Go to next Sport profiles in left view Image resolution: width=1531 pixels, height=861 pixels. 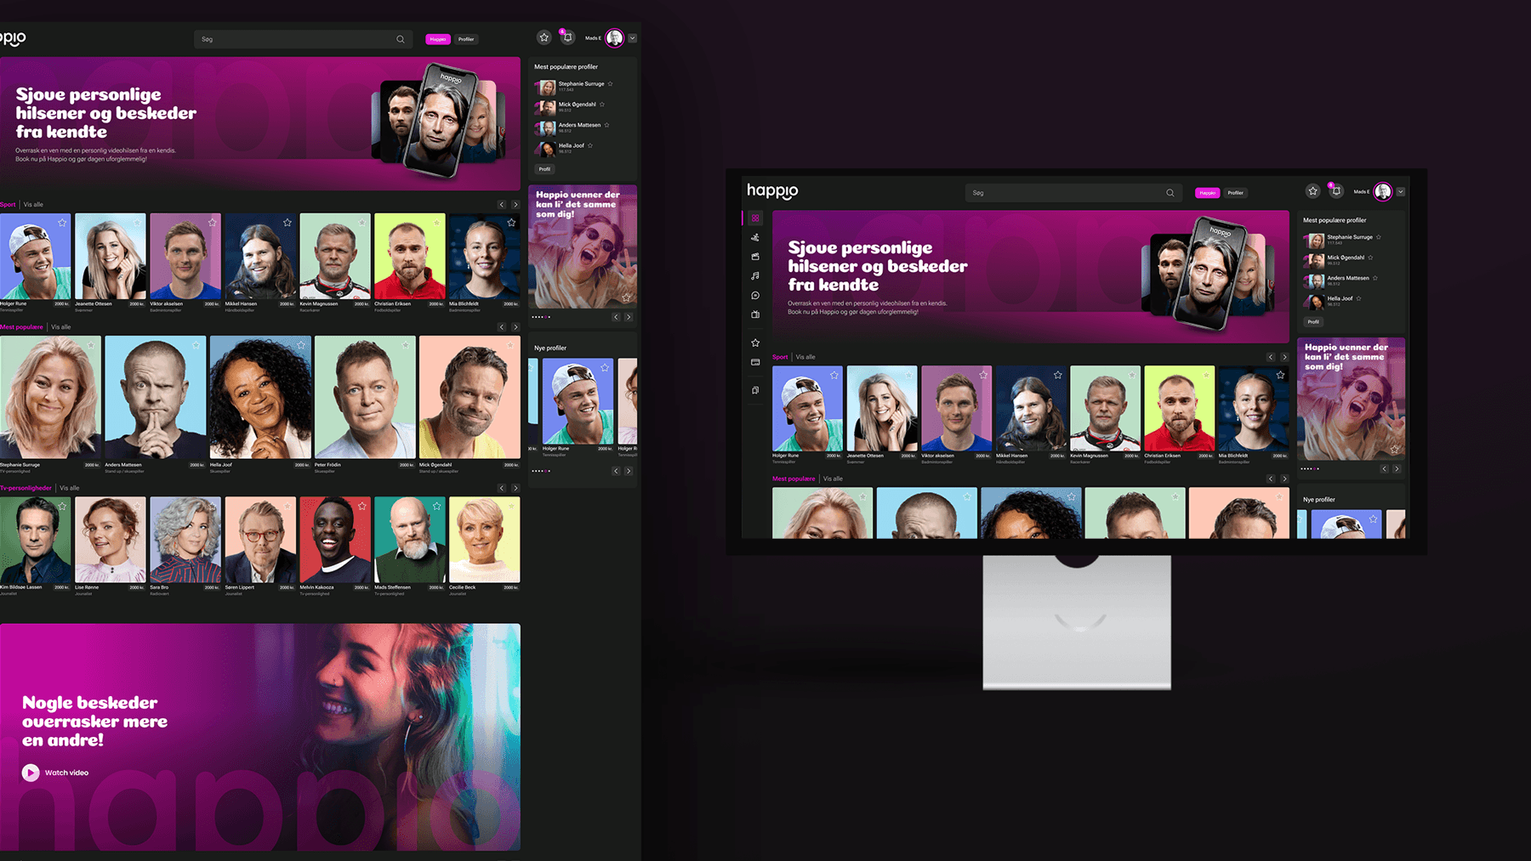pyautogui.click(x=515, y=205)
